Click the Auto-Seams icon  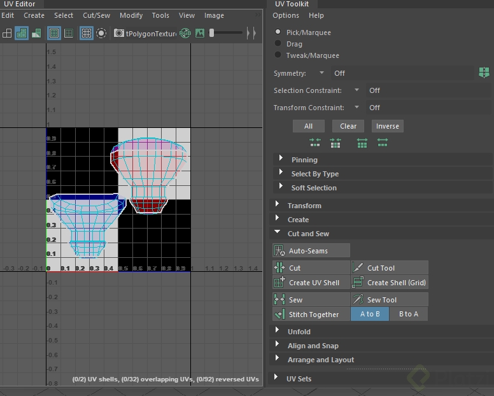coord(279,251)
